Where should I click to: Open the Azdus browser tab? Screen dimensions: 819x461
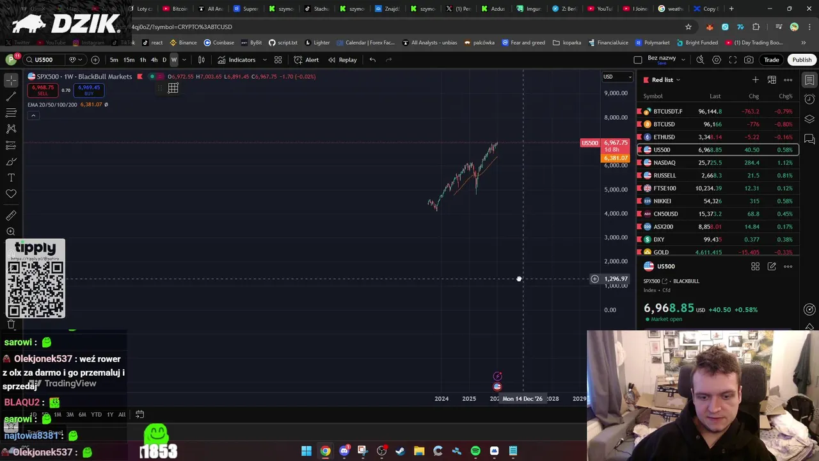(494, 9)
